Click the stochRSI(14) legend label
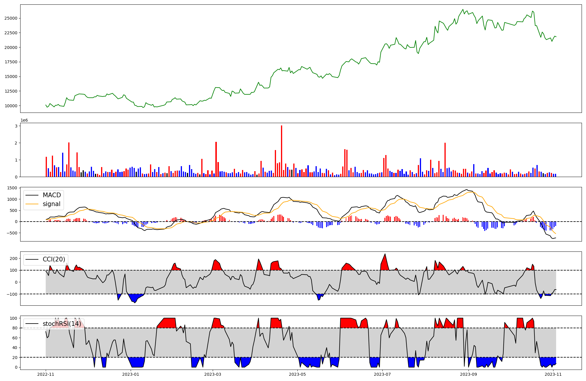Image resolution: width=586 pixels, height=381 pixels. click(62, 324)
